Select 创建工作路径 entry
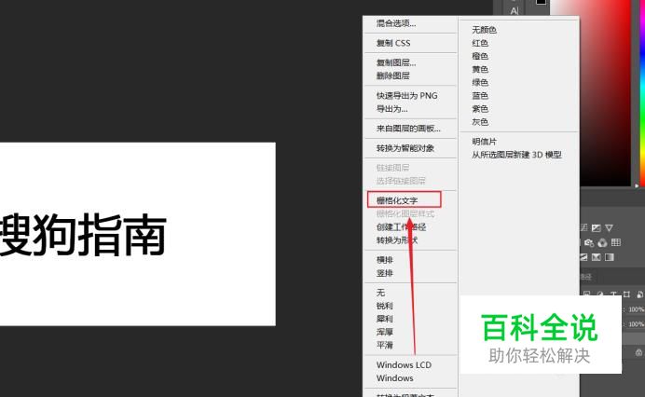The width and height of the screenshot is (645, 397). click(x=401, y=227)
